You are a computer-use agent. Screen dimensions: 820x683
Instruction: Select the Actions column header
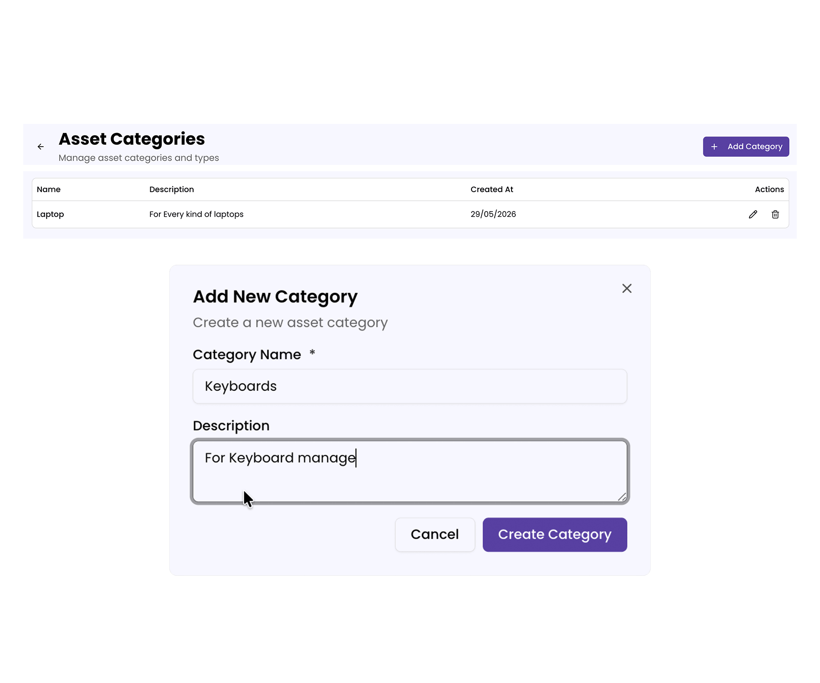(769, 189)
